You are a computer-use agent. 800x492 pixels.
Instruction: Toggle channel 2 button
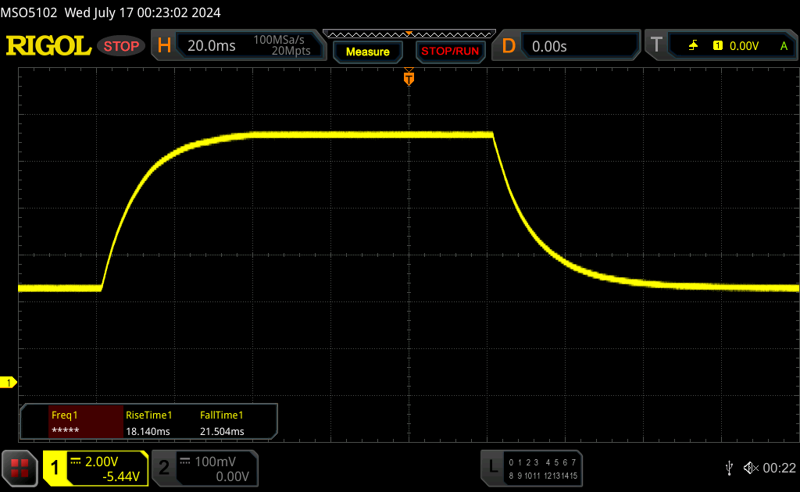coord(164,468)
